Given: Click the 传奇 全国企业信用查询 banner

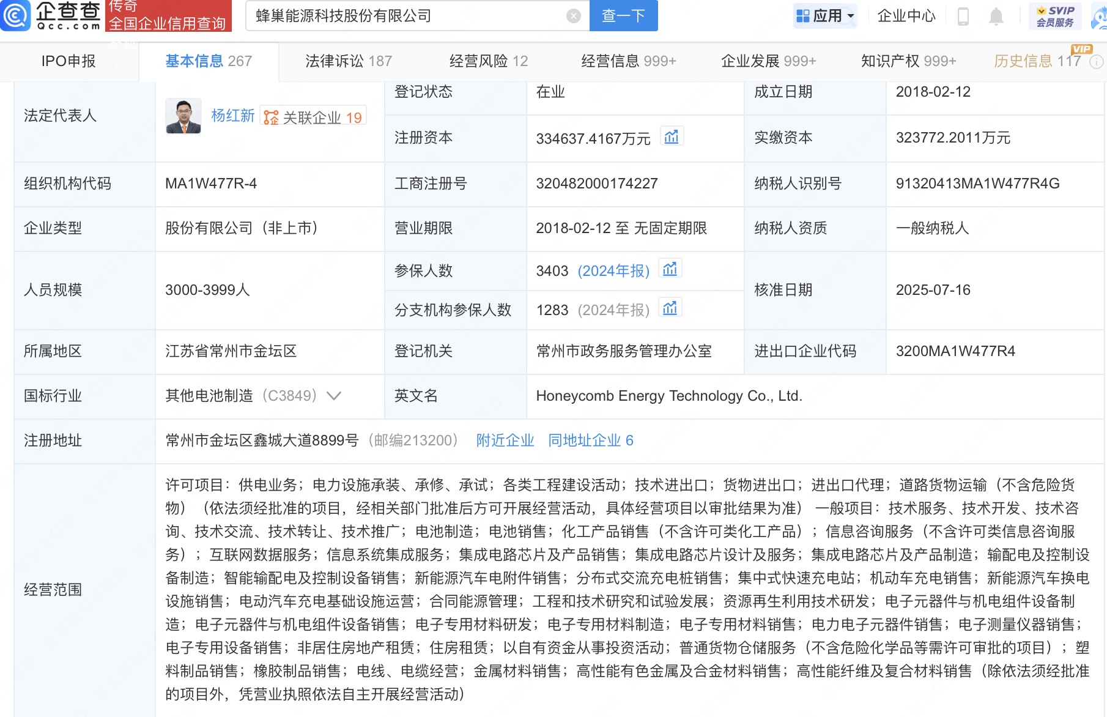Looking at the screenshot, I should (168, 16).
